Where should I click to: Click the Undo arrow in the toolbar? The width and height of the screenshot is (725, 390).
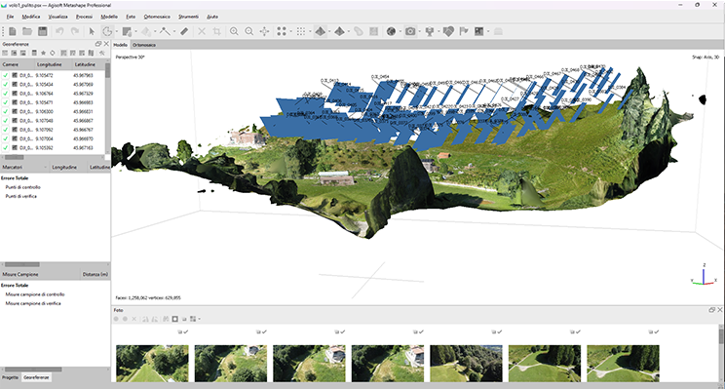click(x=59, y=31)
